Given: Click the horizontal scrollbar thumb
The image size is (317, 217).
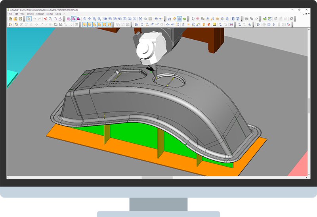Looking at the screenshot, I should (x=151, y=178).
